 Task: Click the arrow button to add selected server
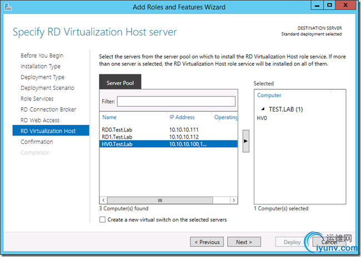pos(246,141)
